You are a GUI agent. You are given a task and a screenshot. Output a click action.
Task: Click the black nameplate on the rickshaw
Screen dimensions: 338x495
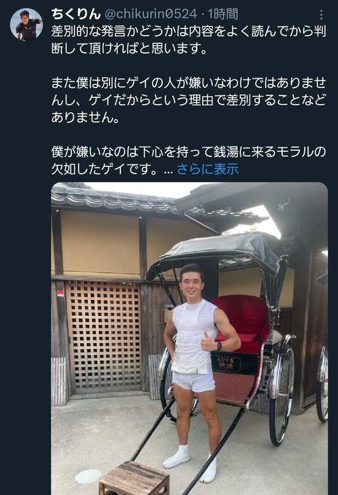click(x=230, y=362)
